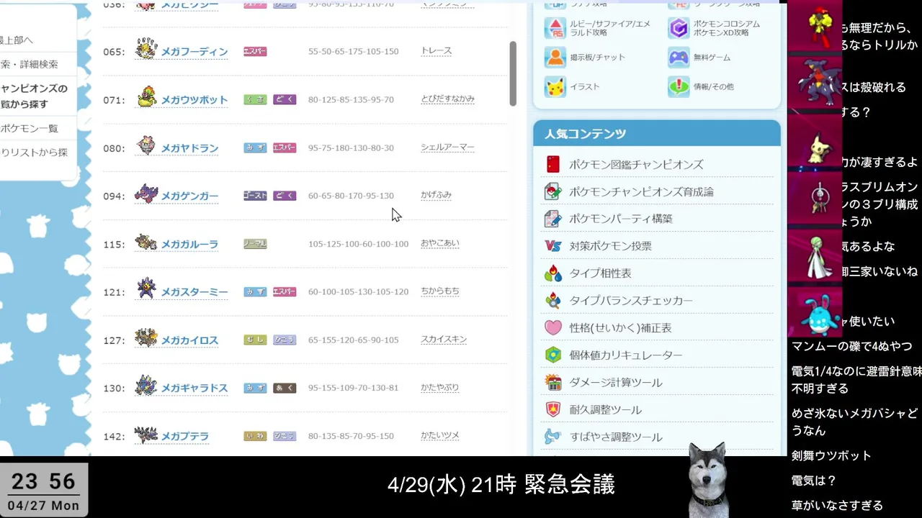Viewport: 922px width, 518px height.
Task: Click the スカイスキン ability link
Action: coord(444,340)
